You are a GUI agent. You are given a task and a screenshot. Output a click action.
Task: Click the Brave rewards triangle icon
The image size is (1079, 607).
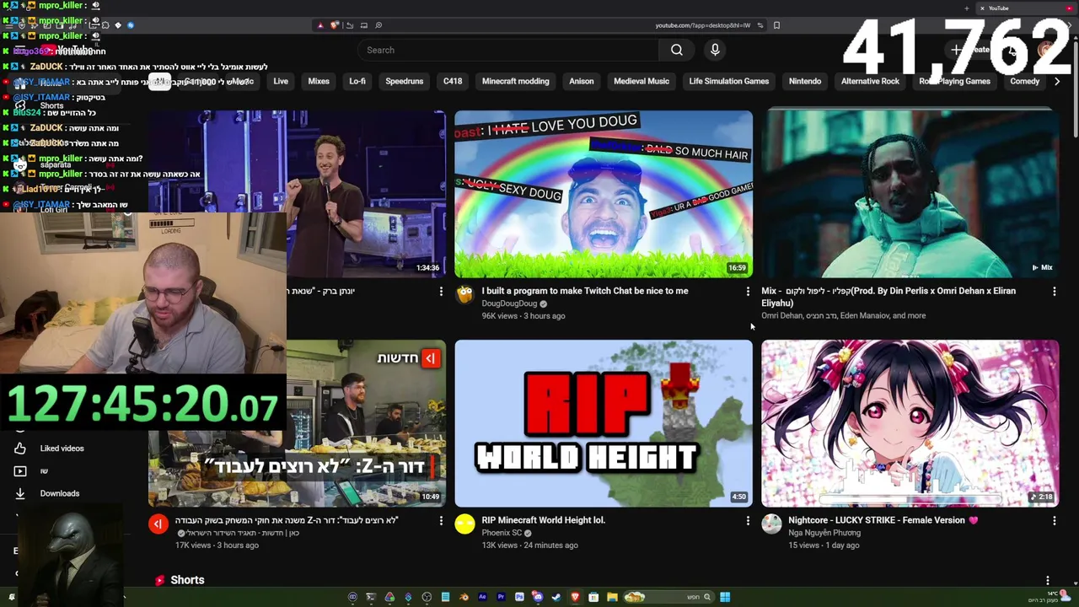click(320, 25)
